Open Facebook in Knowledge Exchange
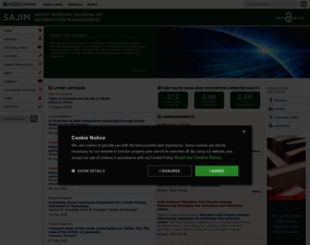 [287, 100]
